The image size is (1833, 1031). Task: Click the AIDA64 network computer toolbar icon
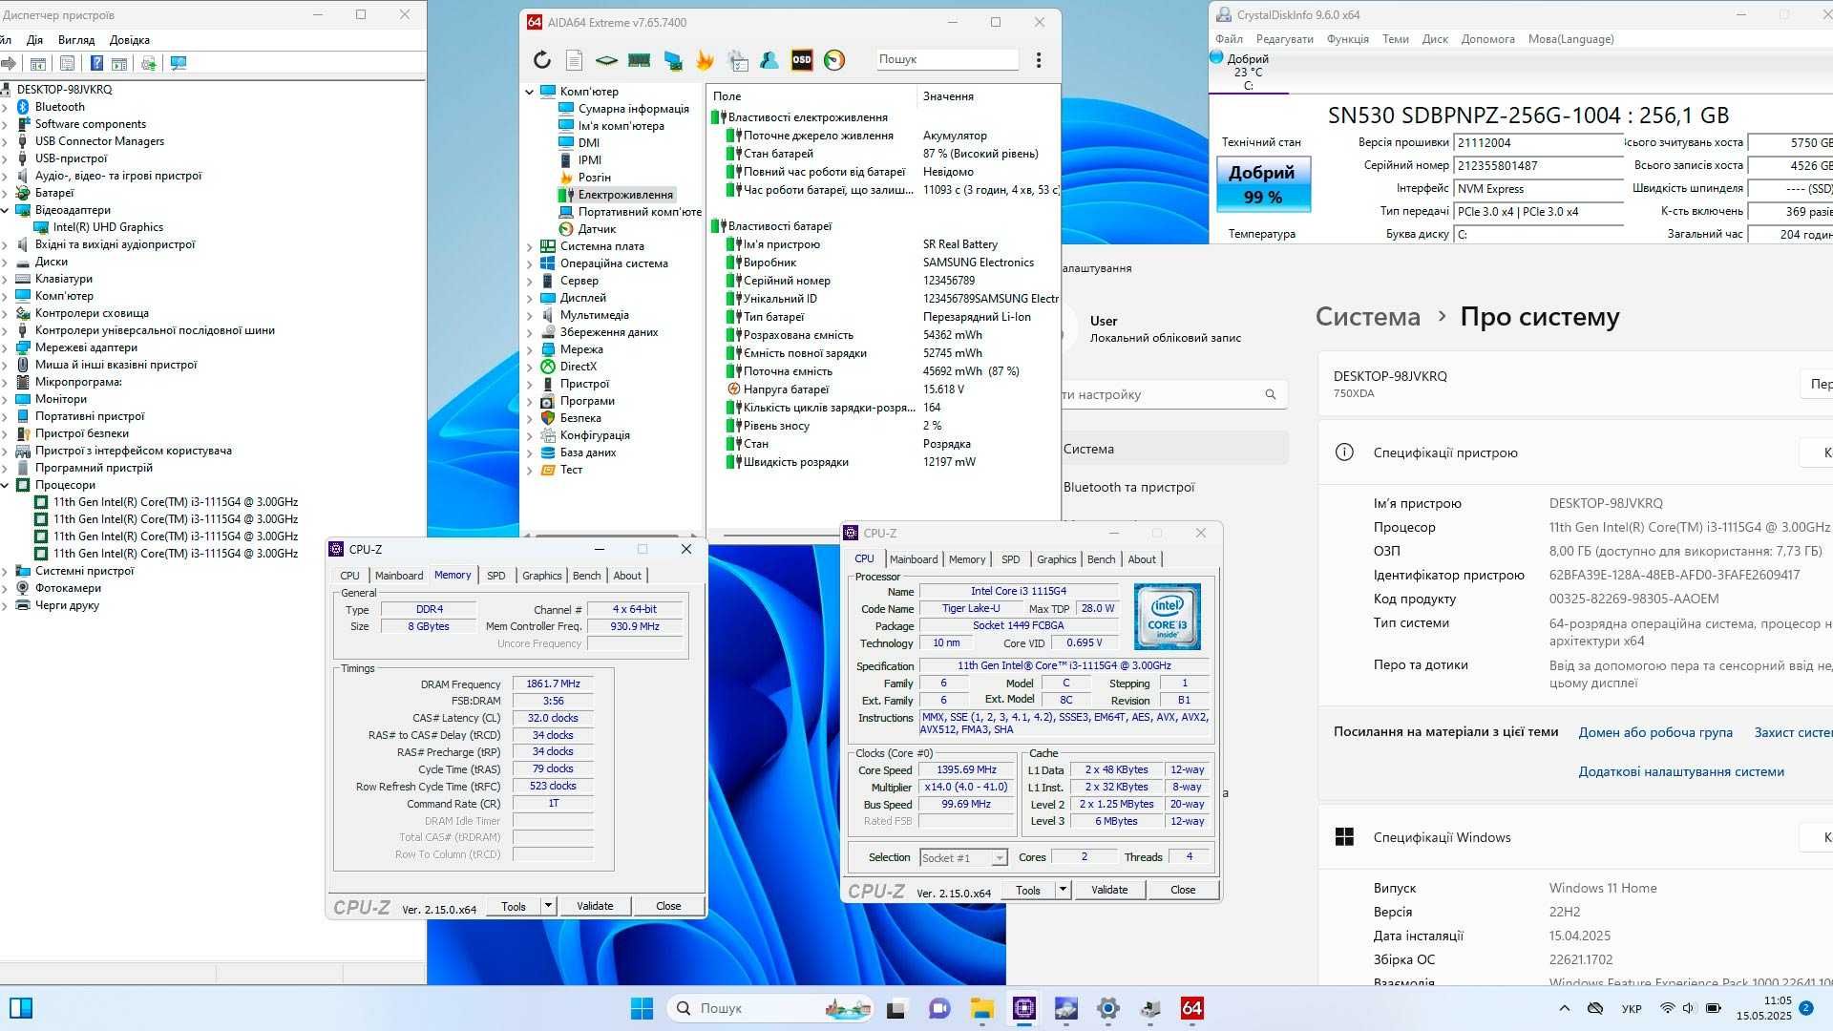pyautogui.click(x=673, y=60)
